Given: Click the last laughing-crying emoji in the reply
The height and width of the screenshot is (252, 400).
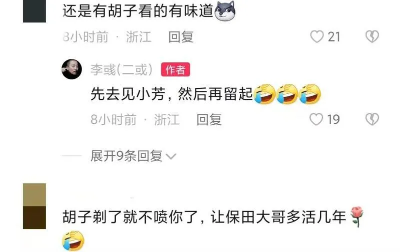Looking at the screenshot, I should pyautogui.click(x=310, y=94).
